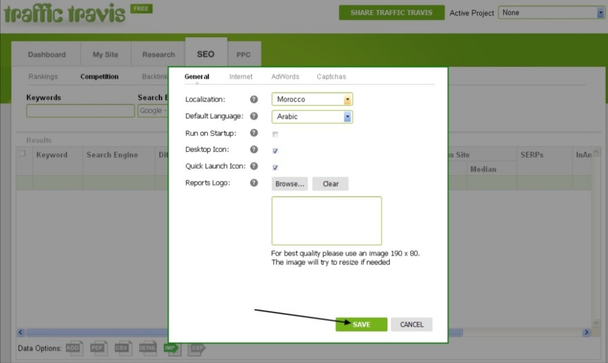Go to the My Site tab
The height and width of the screenshot is (363, 608).
click(106, 55)
